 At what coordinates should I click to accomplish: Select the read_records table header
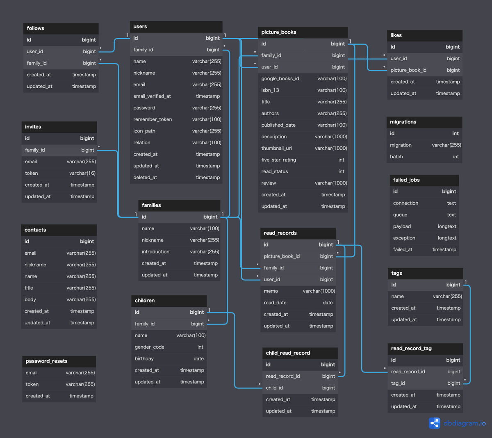click(x=298, y=233)
